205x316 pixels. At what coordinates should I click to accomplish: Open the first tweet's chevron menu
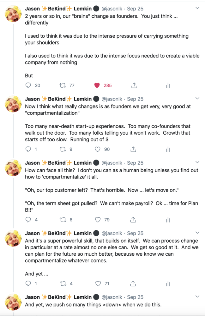click(x=197, y=8)
